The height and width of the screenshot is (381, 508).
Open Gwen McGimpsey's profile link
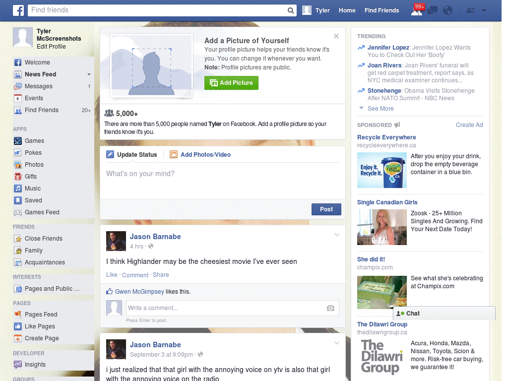[x=139, y=292]
